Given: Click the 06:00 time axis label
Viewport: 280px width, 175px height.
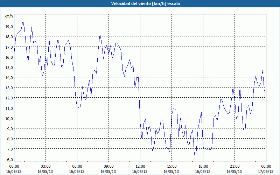Looking at the screenshot, I should [77, 167].
